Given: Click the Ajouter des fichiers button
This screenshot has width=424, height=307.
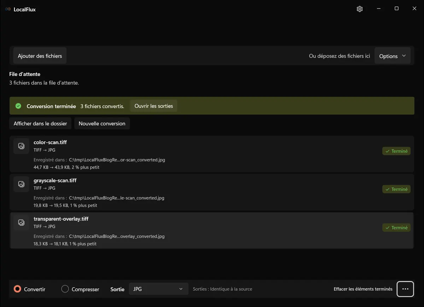Looking at the screenshot, I should point(40,56).
